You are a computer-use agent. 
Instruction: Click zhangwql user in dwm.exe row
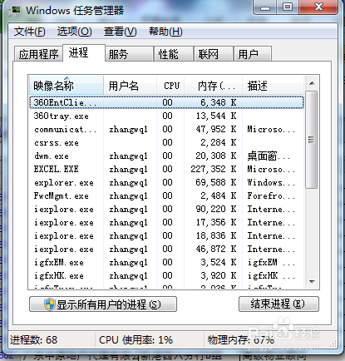128,156
